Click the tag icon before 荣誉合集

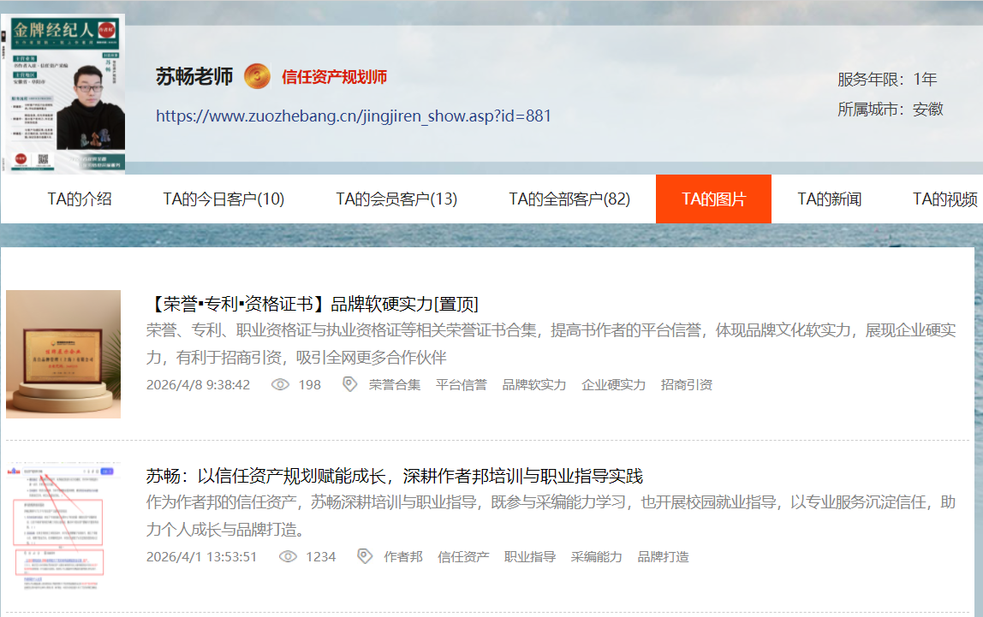pyautogui.click(x=349, y=385)
